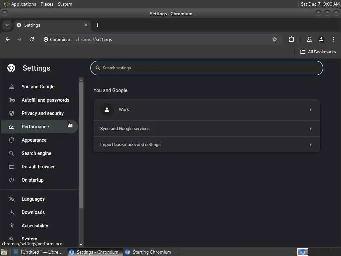The width and height of the screenshot is (341, 256).
Task: Click the Chromium logo beside Settings title
Action: [11, 68]
